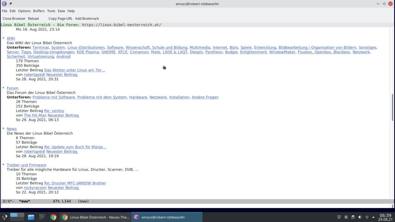The image size is (395, 222).
Task: Click Reload in toolbar
Action: tap(33, 18)
